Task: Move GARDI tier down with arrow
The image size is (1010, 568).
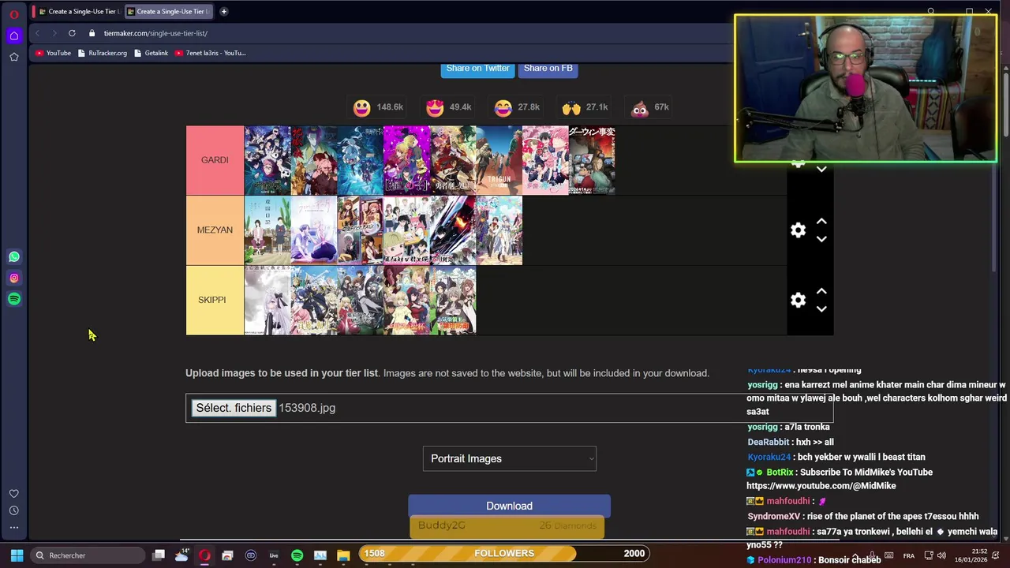Action: pyautogui.click(x=821, y=169)
